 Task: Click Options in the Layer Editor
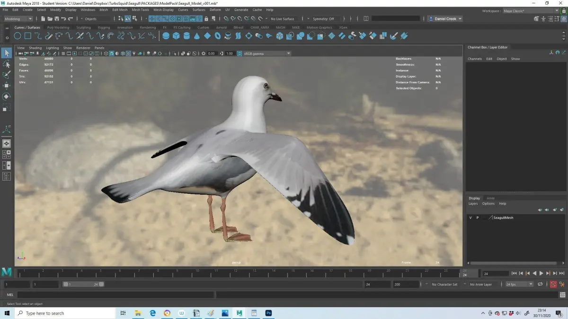[x=488, y=204]
